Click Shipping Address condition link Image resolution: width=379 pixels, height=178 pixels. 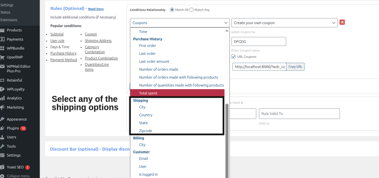tap(98, 41)
